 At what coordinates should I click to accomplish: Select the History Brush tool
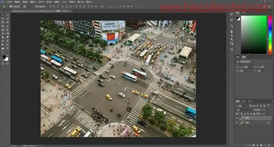tap(7, 30)
